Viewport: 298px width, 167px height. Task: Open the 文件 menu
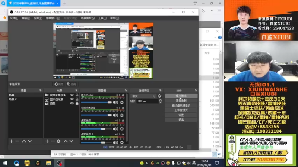pyautogui.click(x=14, y=18)
